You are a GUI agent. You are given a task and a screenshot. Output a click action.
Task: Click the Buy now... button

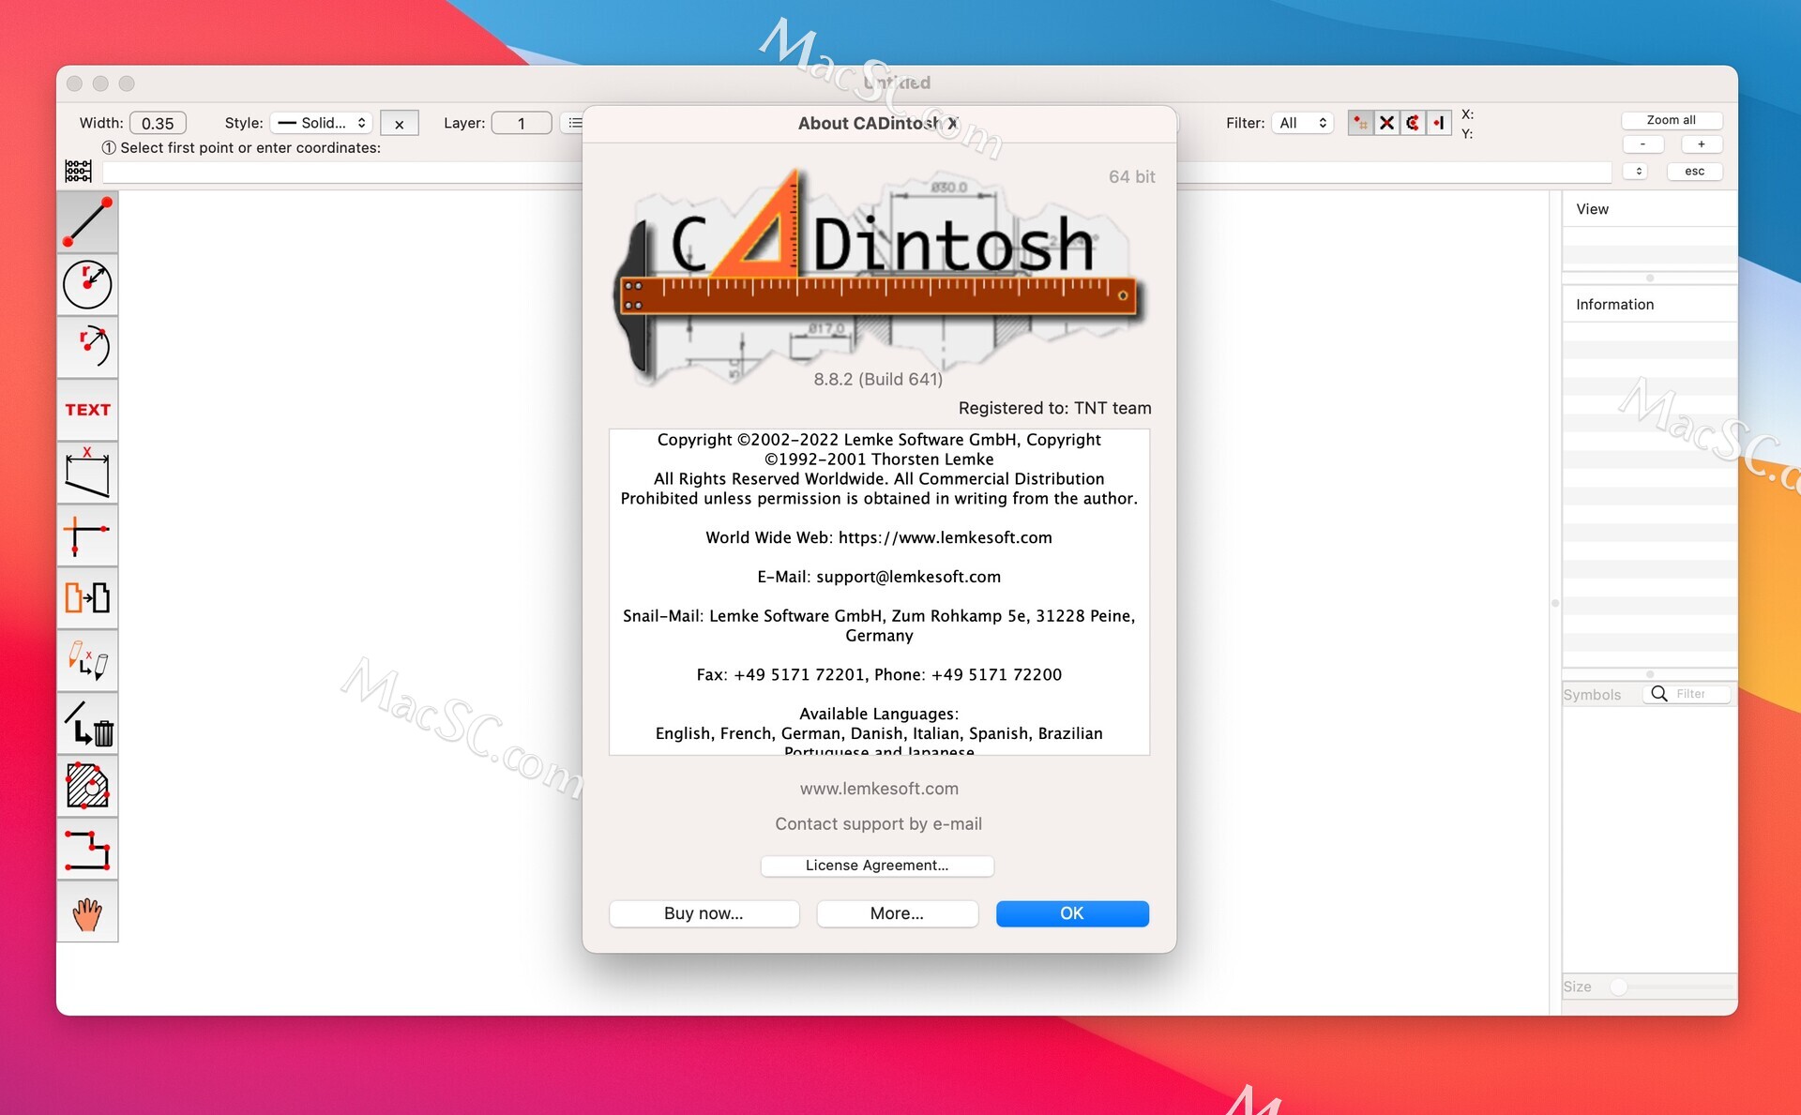(x=704, y=913)
